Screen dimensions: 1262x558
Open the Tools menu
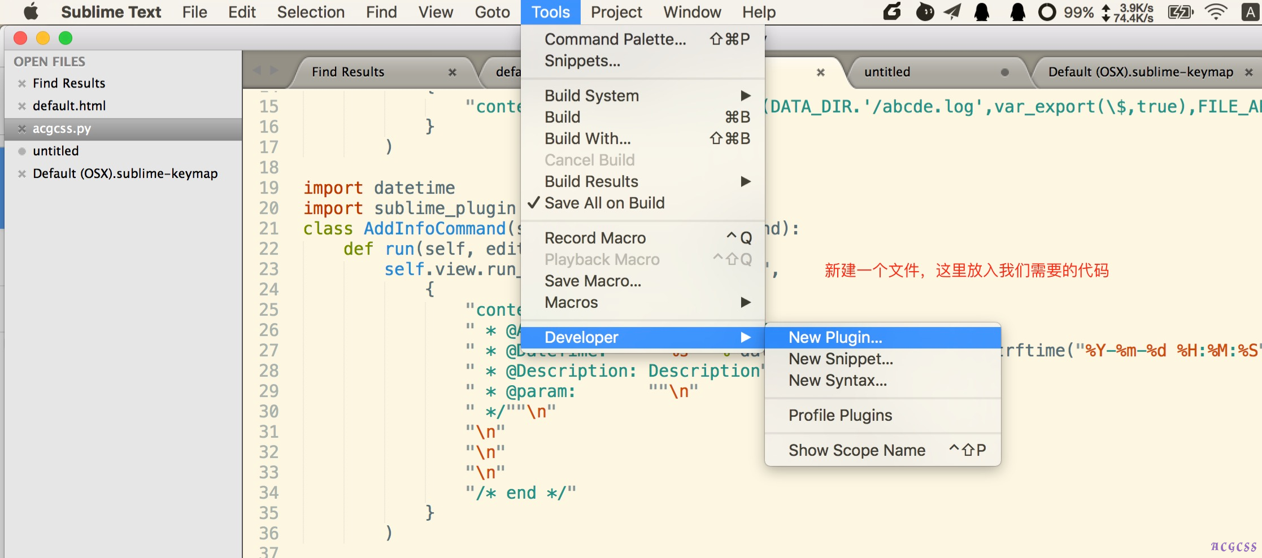[x=551, y=12]
